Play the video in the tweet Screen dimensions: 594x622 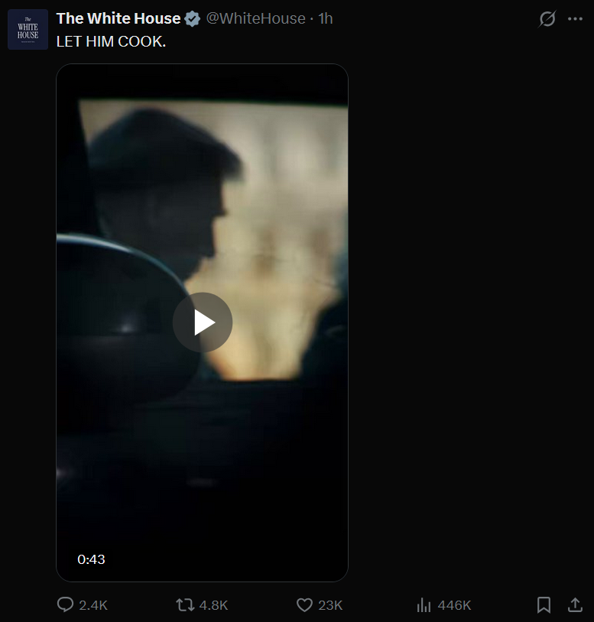[203, 322]
